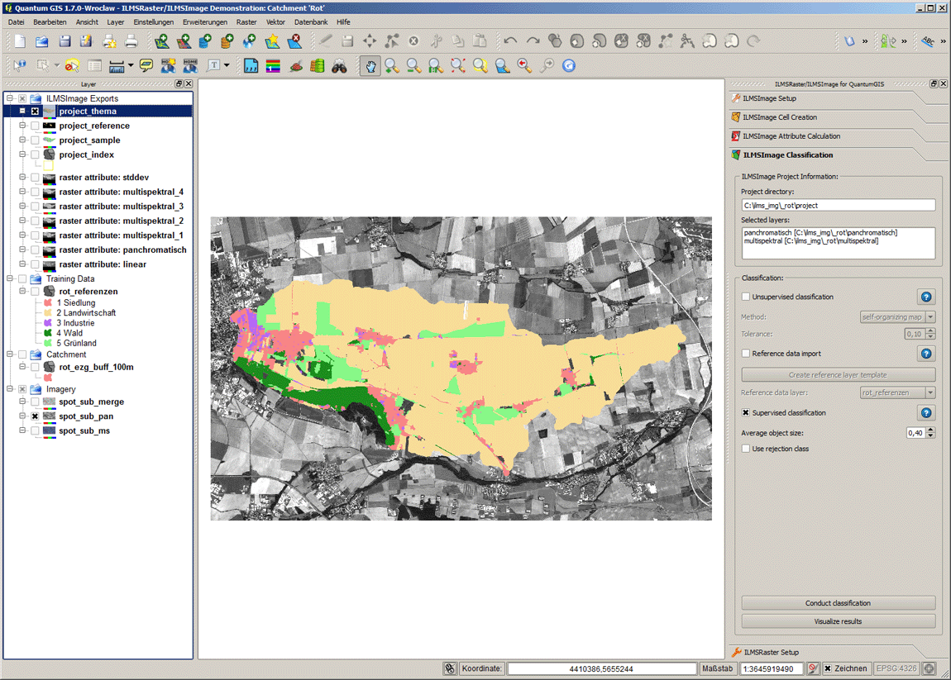Click the Print Composer printer icon
Image resolution: width=951 pixels, height=680 pixels.
pos(131,41)
